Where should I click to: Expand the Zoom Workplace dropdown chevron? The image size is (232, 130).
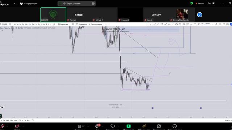14,4
